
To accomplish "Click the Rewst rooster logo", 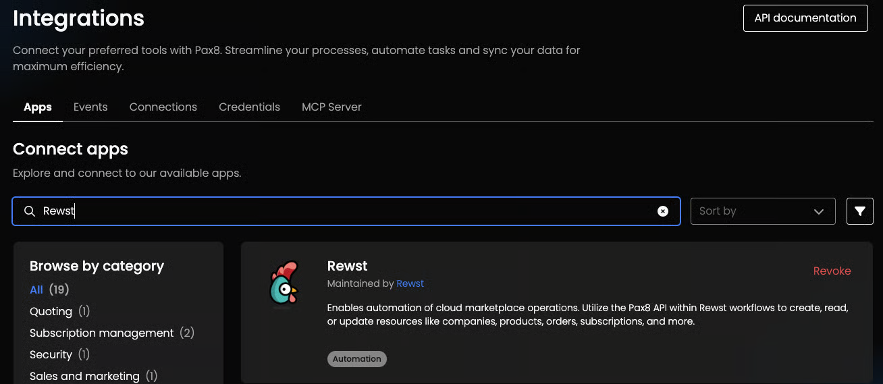I will 284,283.
